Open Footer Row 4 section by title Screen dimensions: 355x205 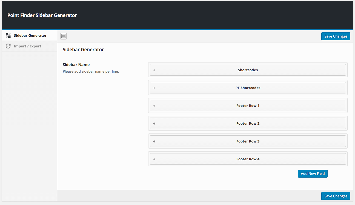coord(248,159)
